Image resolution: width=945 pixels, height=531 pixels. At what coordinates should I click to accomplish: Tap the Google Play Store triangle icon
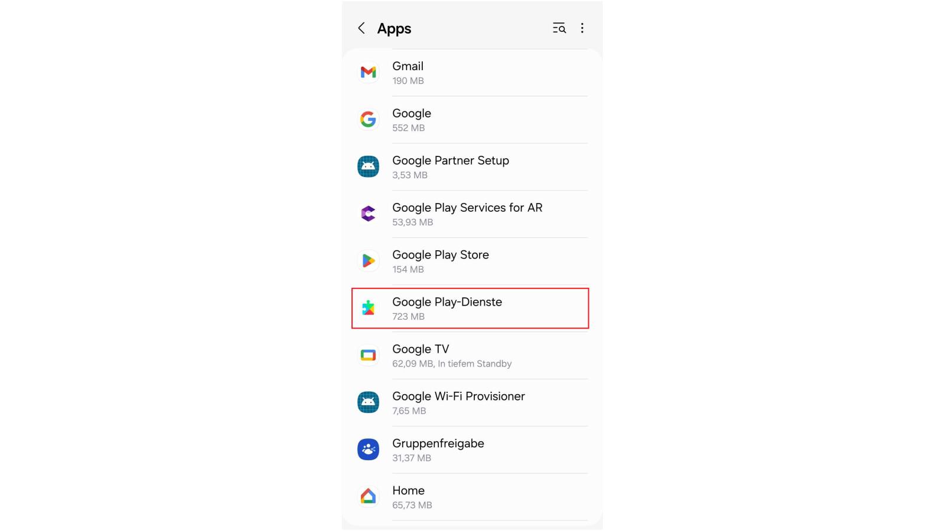click(369, 261)
